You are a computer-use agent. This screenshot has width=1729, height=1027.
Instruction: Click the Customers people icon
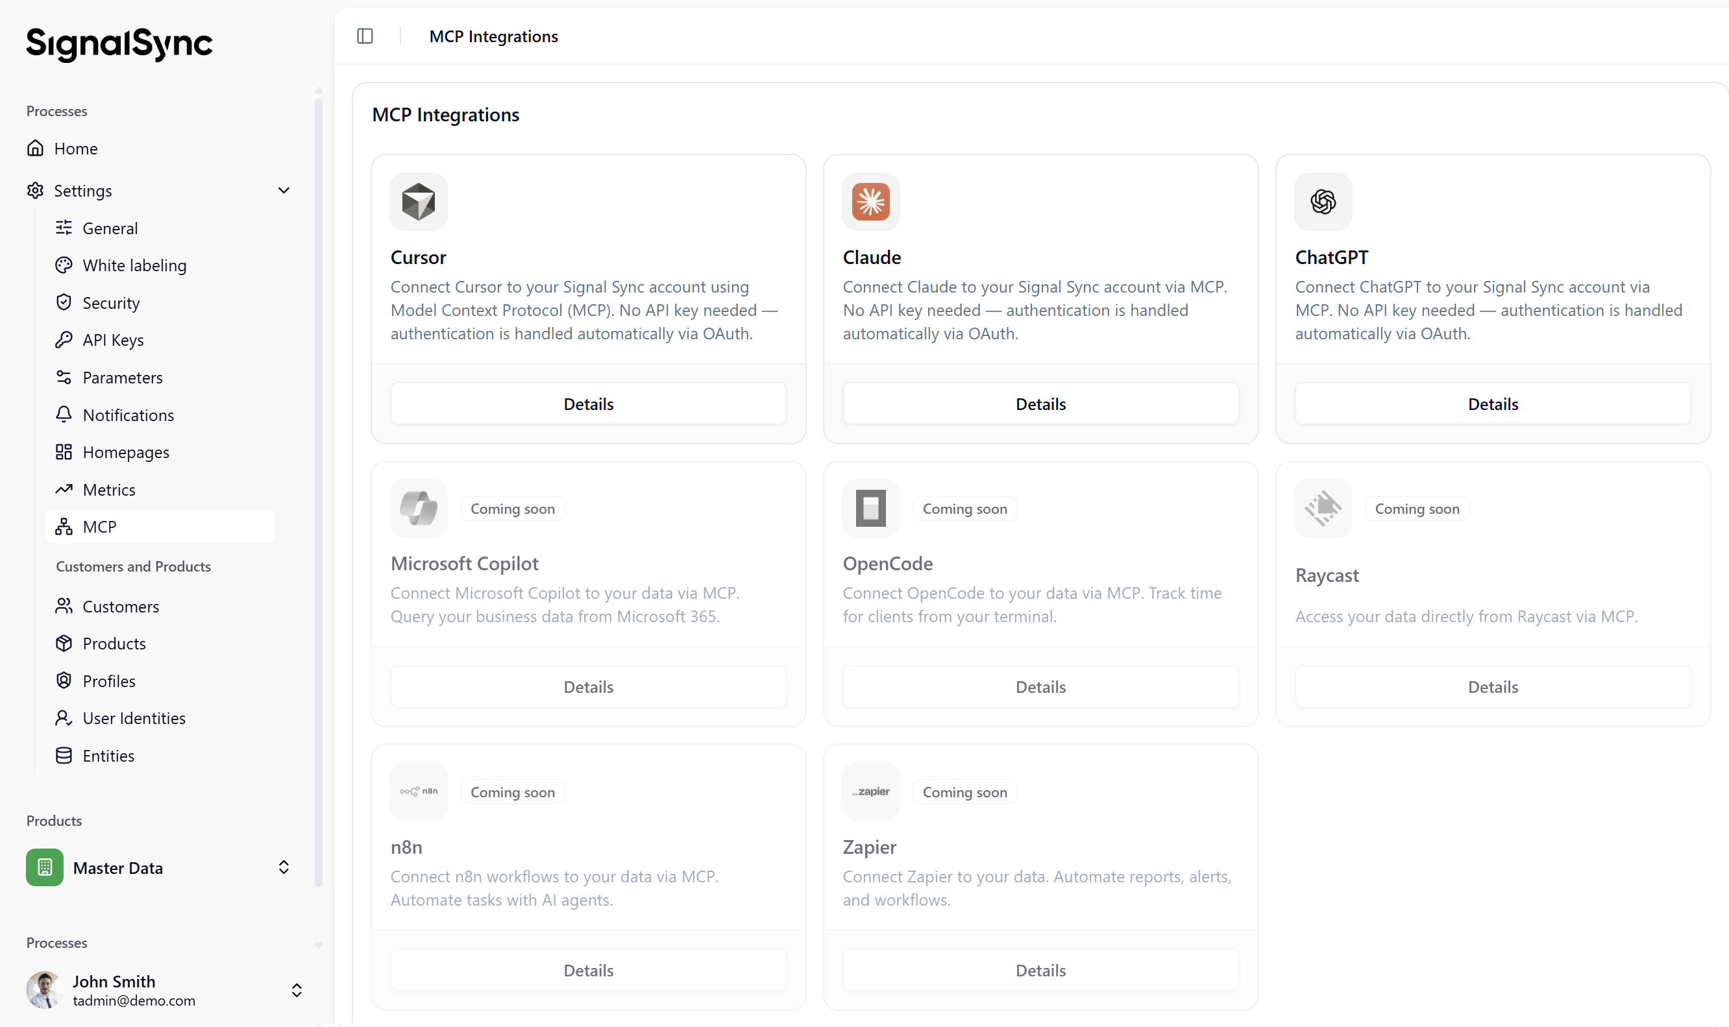pyautogui.click(x=64, y=606)
